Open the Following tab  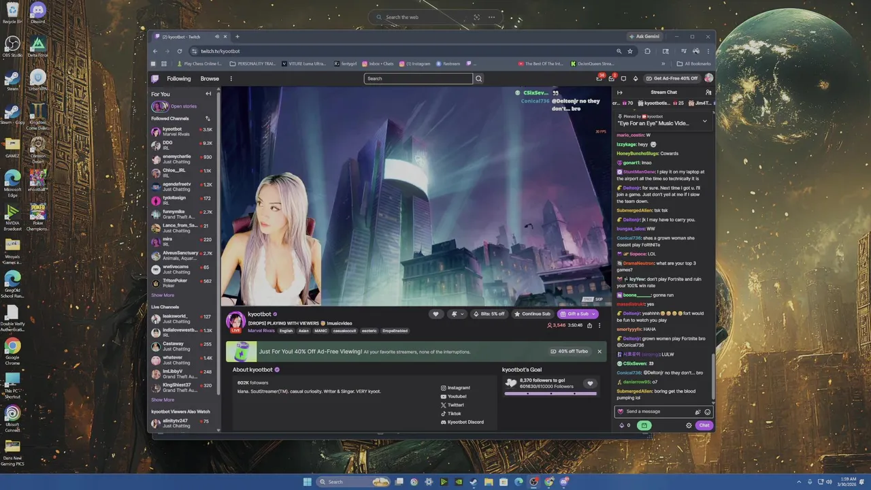point(179,78)
